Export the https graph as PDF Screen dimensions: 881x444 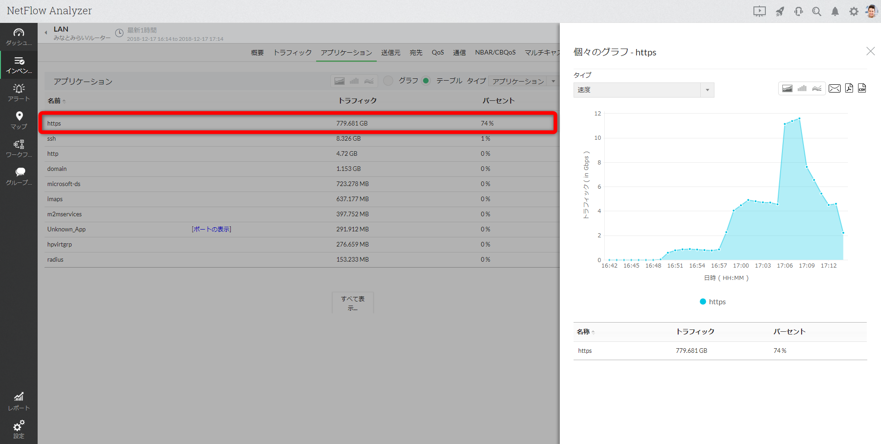click(x=849, y=88)
